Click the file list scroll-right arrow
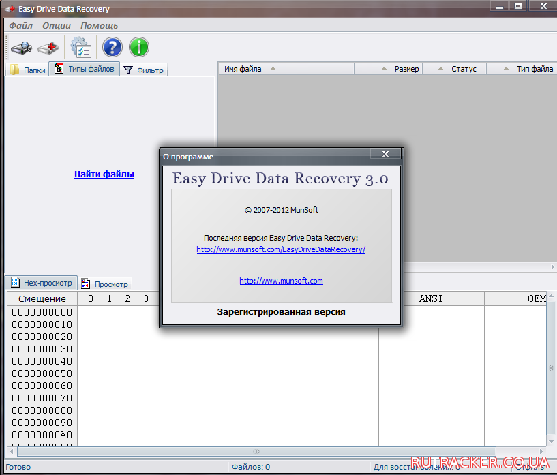Viewport: 557px width, 475px height. point(553,266)
